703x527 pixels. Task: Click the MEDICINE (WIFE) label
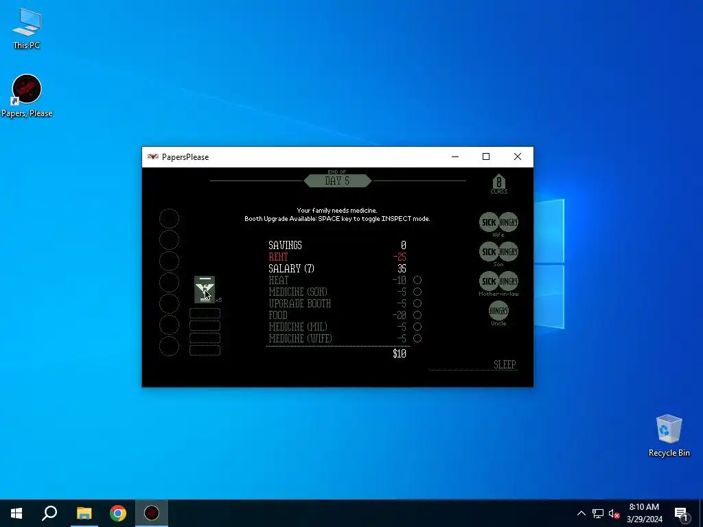pos(300,338)
